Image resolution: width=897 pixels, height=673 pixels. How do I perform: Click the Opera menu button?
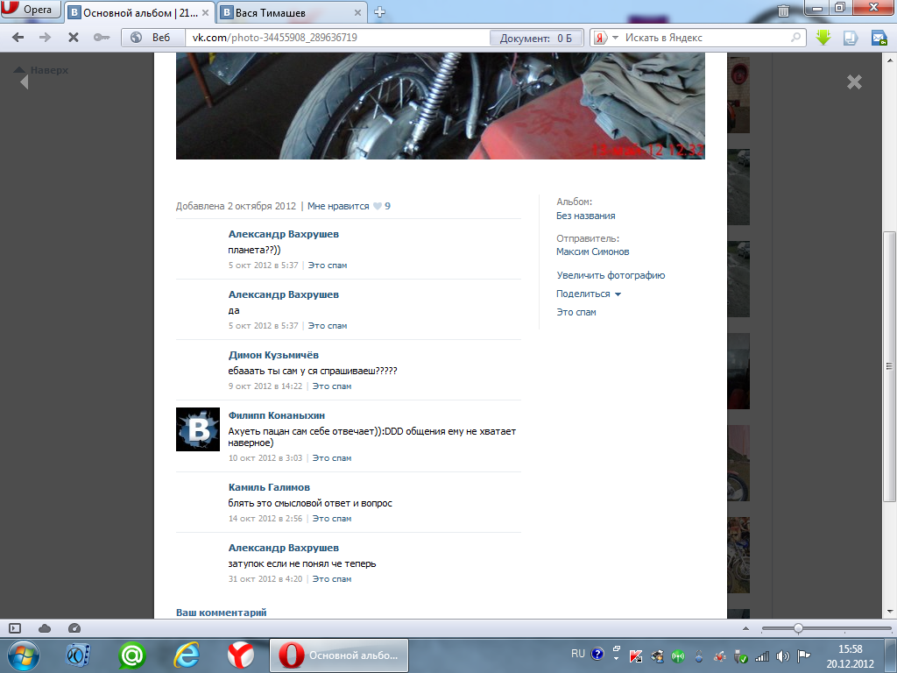tap(32, 11)
